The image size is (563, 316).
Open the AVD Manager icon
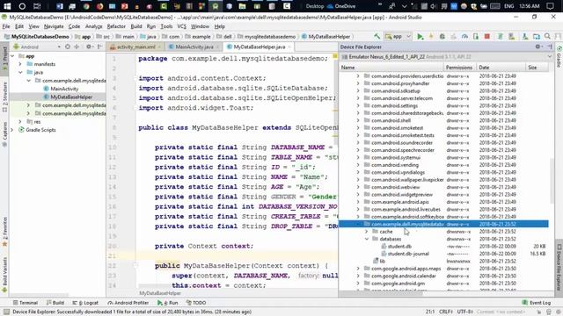click(x=512, y=36)
